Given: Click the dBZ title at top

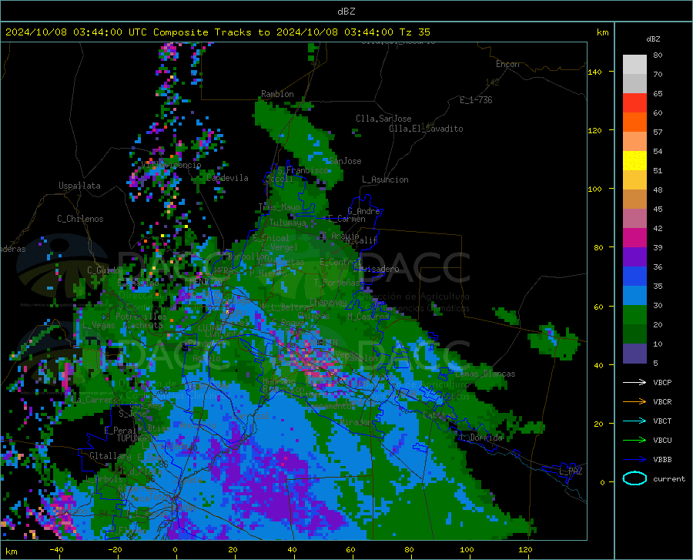Looking at the screenshot, I should (x=346, y=12).
